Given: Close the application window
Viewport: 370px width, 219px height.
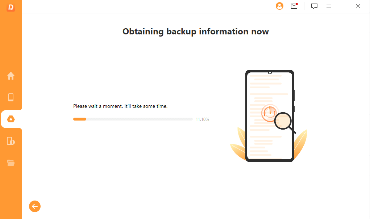Looking at the screenshot, I should tap(358, 6).
